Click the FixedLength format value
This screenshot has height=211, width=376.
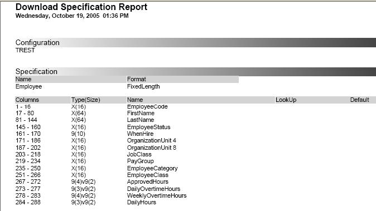point(143,86)
